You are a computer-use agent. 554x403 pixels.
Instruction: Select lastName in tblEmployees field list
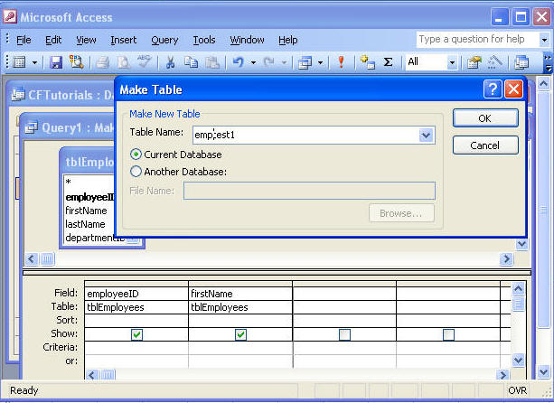tap(85, 224)
